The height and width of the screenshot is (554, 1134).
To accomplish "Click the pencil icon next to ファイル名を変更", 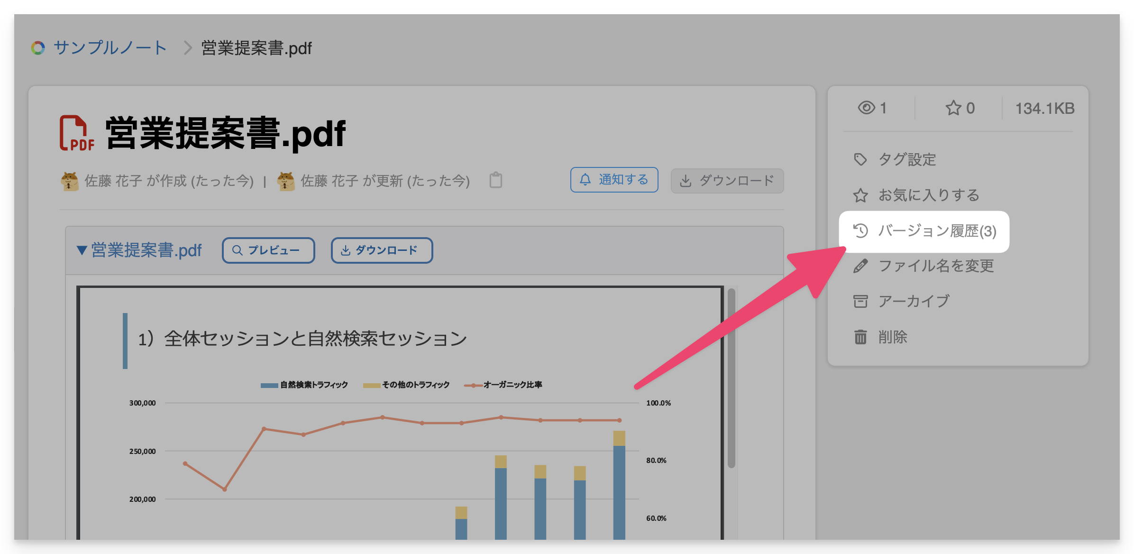I will click(860, 266).
